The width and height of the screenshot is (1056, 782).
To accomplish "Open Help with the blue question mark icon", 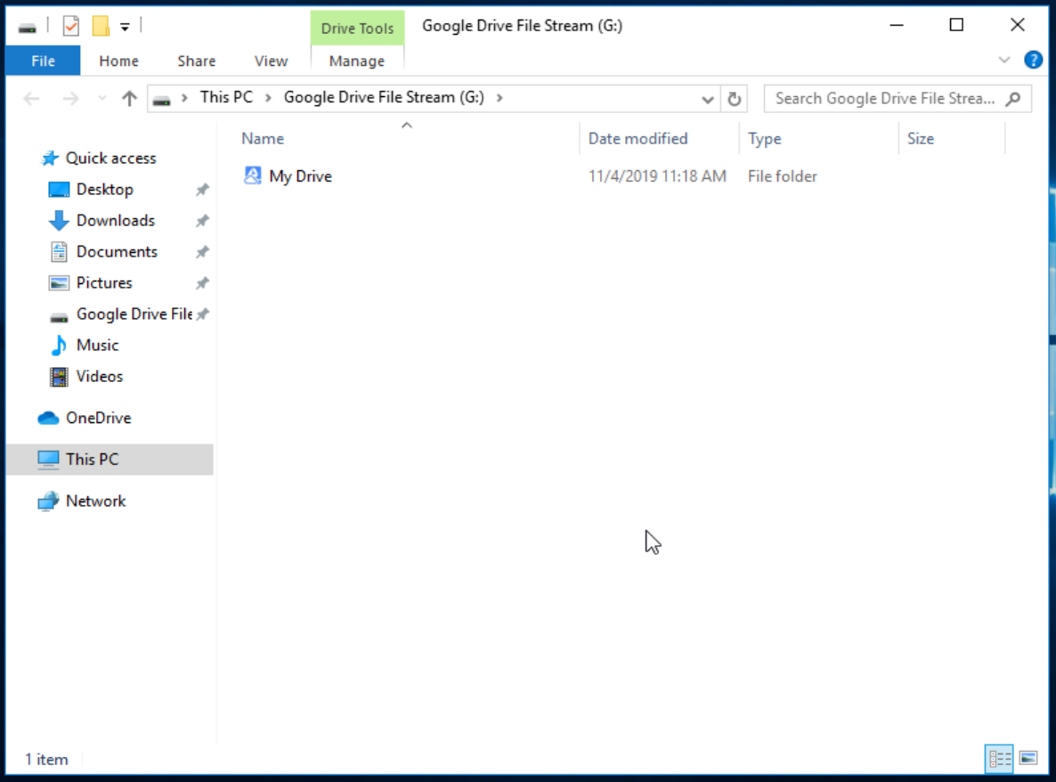I will pos(1033,60).
